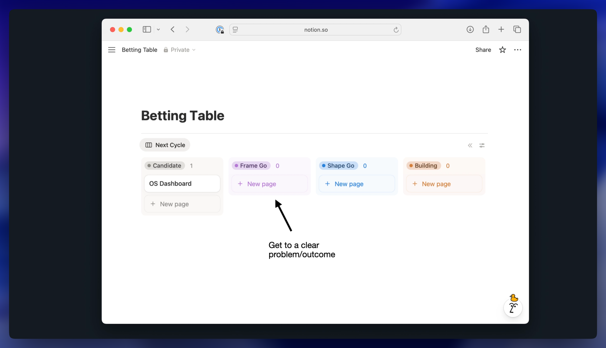Click the Safari downloads icon
The width and height of the screenshot is (606, 348).
point(470,29)
